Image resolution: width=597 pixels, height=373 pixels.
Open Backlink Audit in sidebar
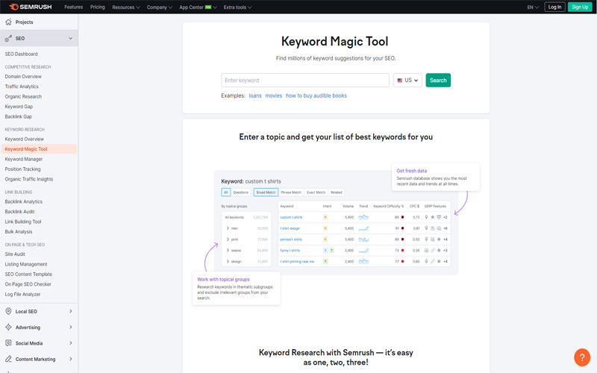19,212
